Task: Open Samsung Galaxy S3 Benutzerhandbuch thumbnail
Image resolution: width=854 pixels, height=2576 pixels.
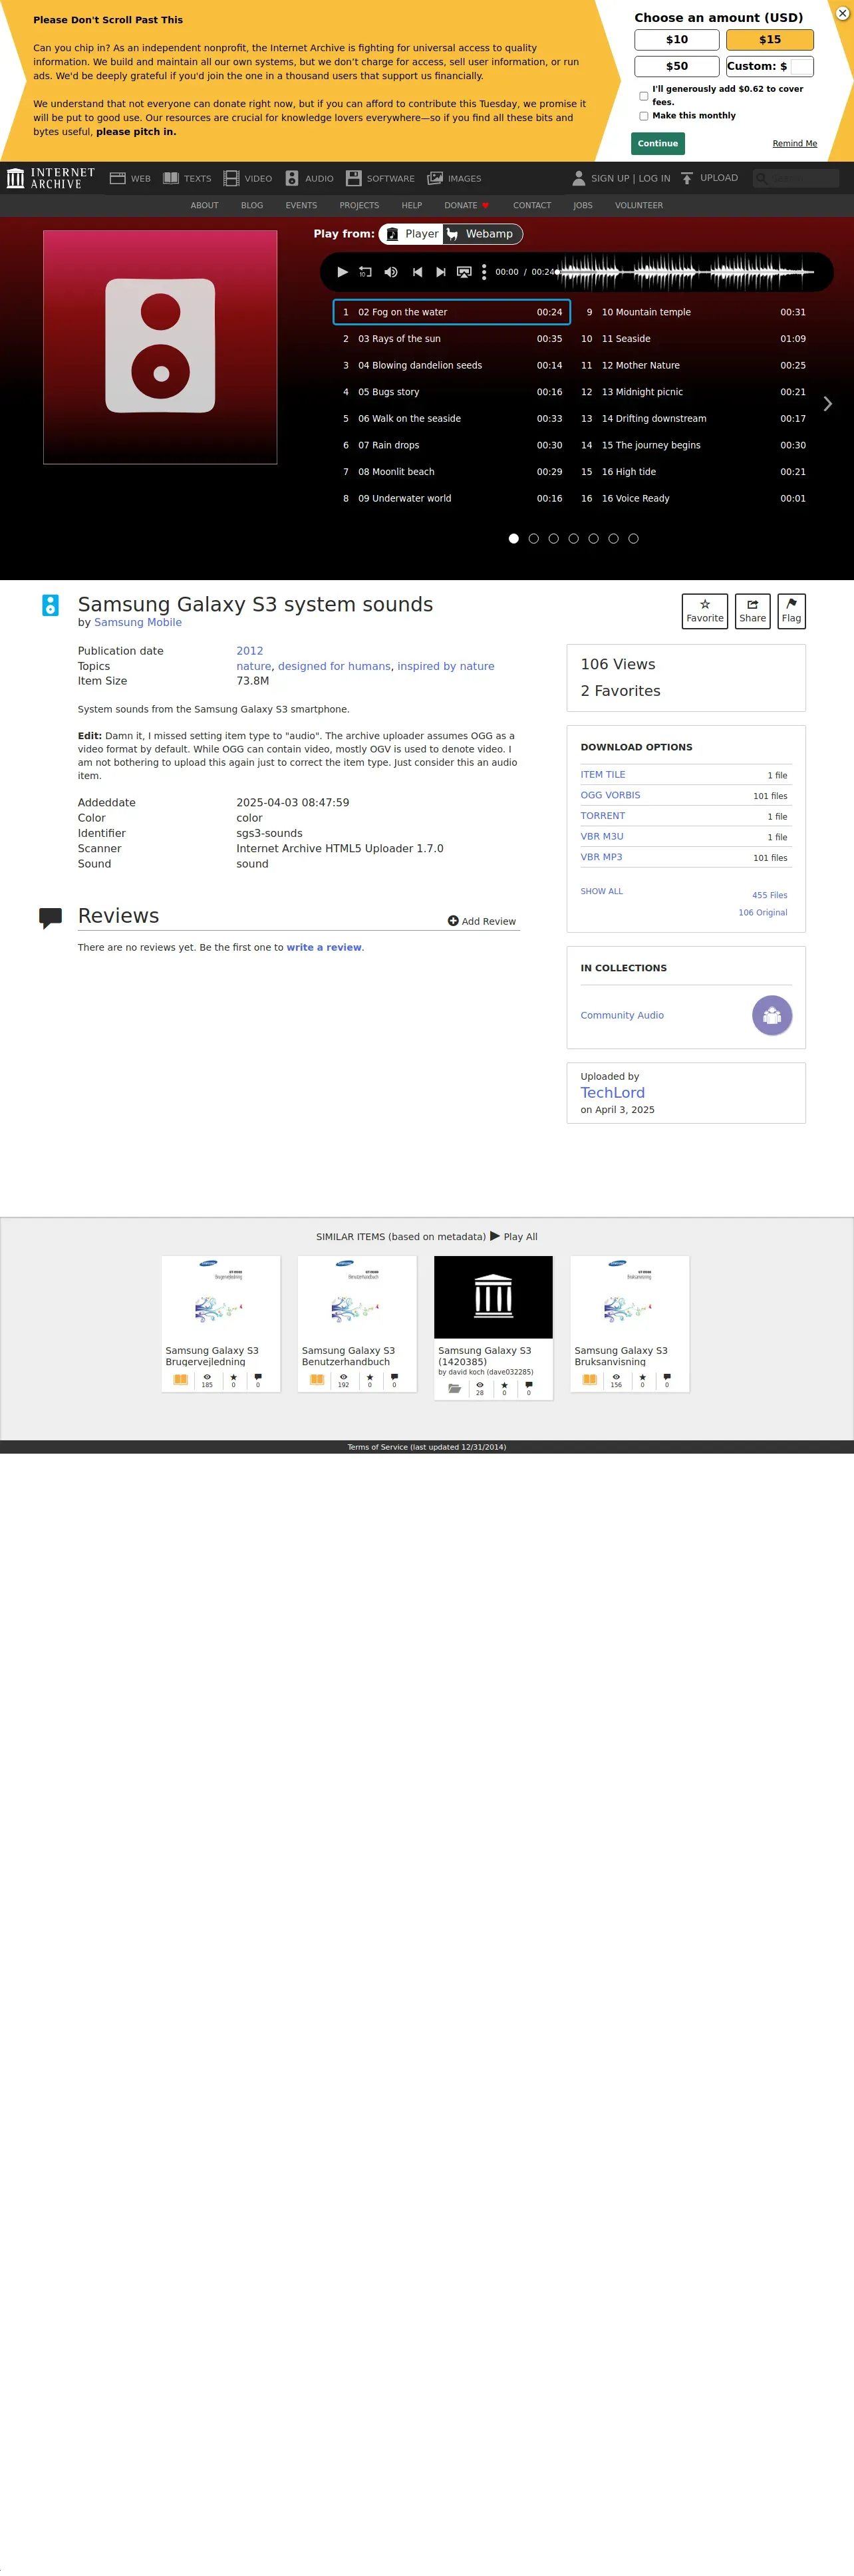Action: pyautogui.click(x=357, y=1298)
